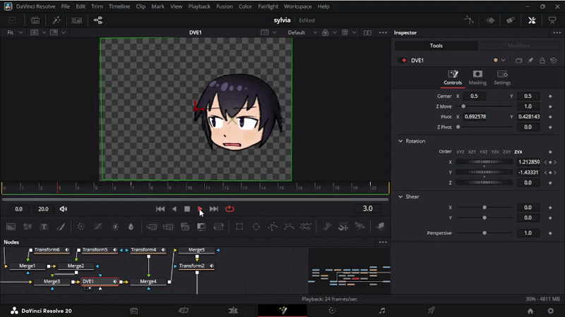Open the Fit zoom dropdown
The height and width of the screenshot is (317, 565).
13,32
